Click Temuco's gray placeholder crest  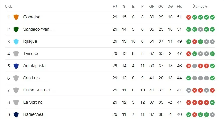(x=16, y=54)
